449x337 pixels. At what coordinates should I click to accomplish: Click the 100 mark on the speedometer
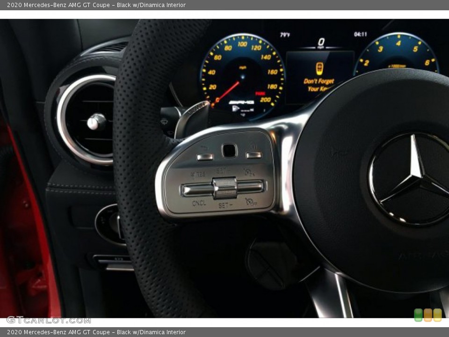tap(242, 44)
